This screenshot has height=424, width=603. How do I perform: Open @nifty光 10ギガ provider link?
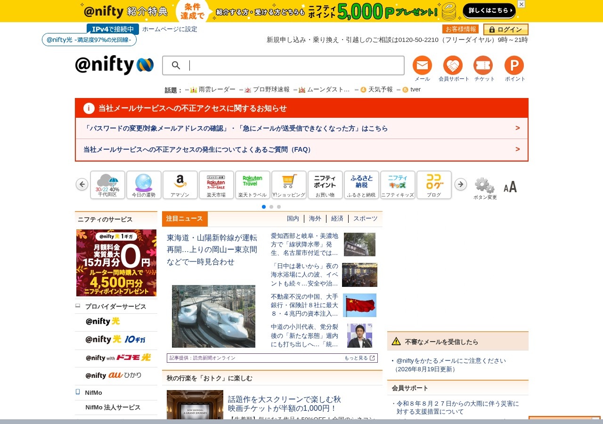point(115,340)
